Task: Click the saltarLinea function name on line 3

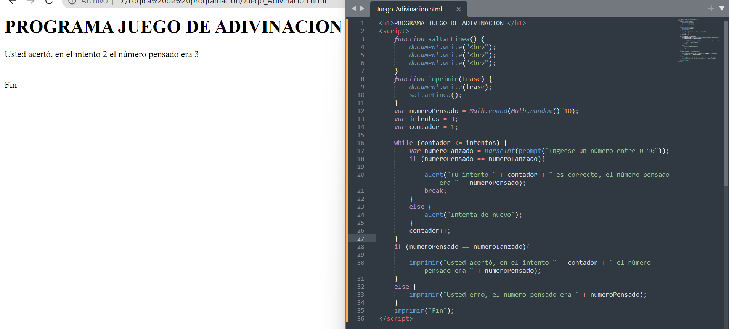Action: (449, 39)
